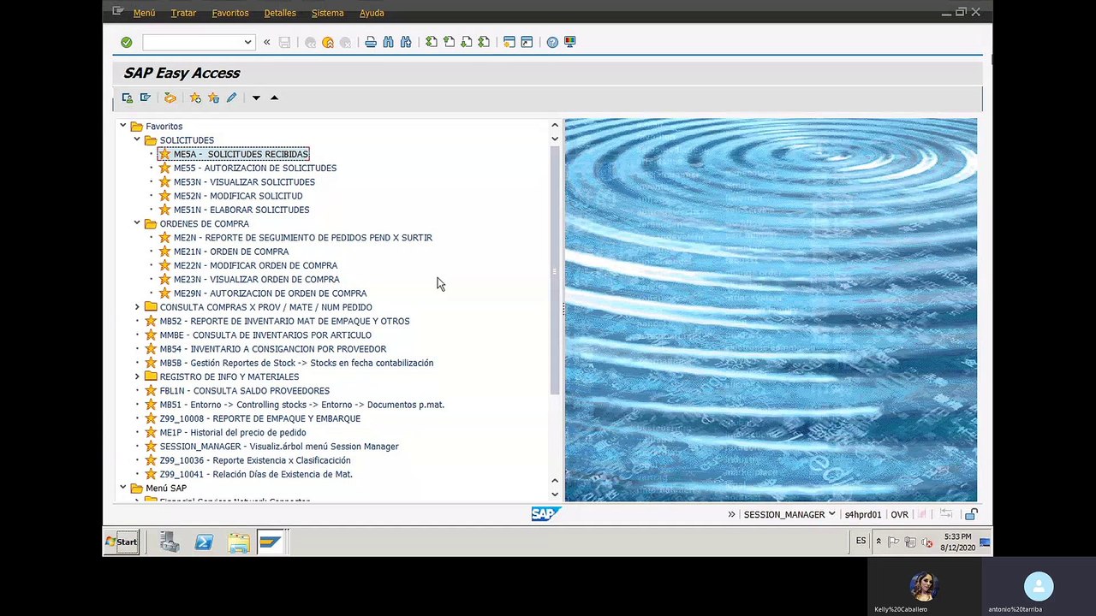Viewport: 1096px width, 616px height.
Task: Click the Find binoculars icon
Action: (x=388, y=42)
